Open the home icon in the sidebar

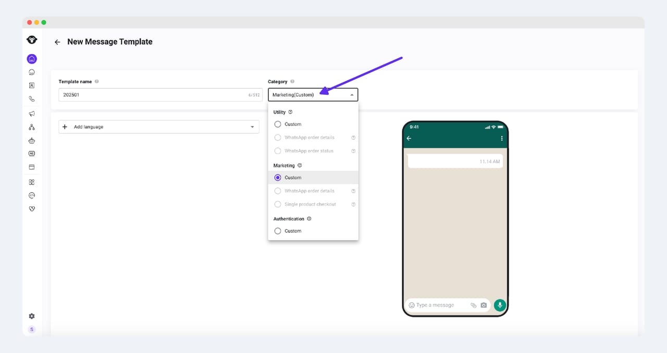pos(32,59)
